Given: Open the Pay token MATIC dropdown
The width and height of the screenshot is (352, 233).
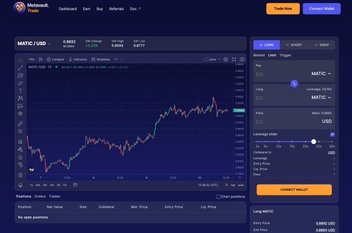Looking at the screenshot, I should (321, 73).
